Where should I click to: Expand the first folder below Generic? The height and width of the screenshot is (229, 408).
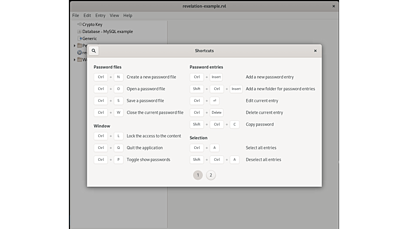[x=75, y=45]
